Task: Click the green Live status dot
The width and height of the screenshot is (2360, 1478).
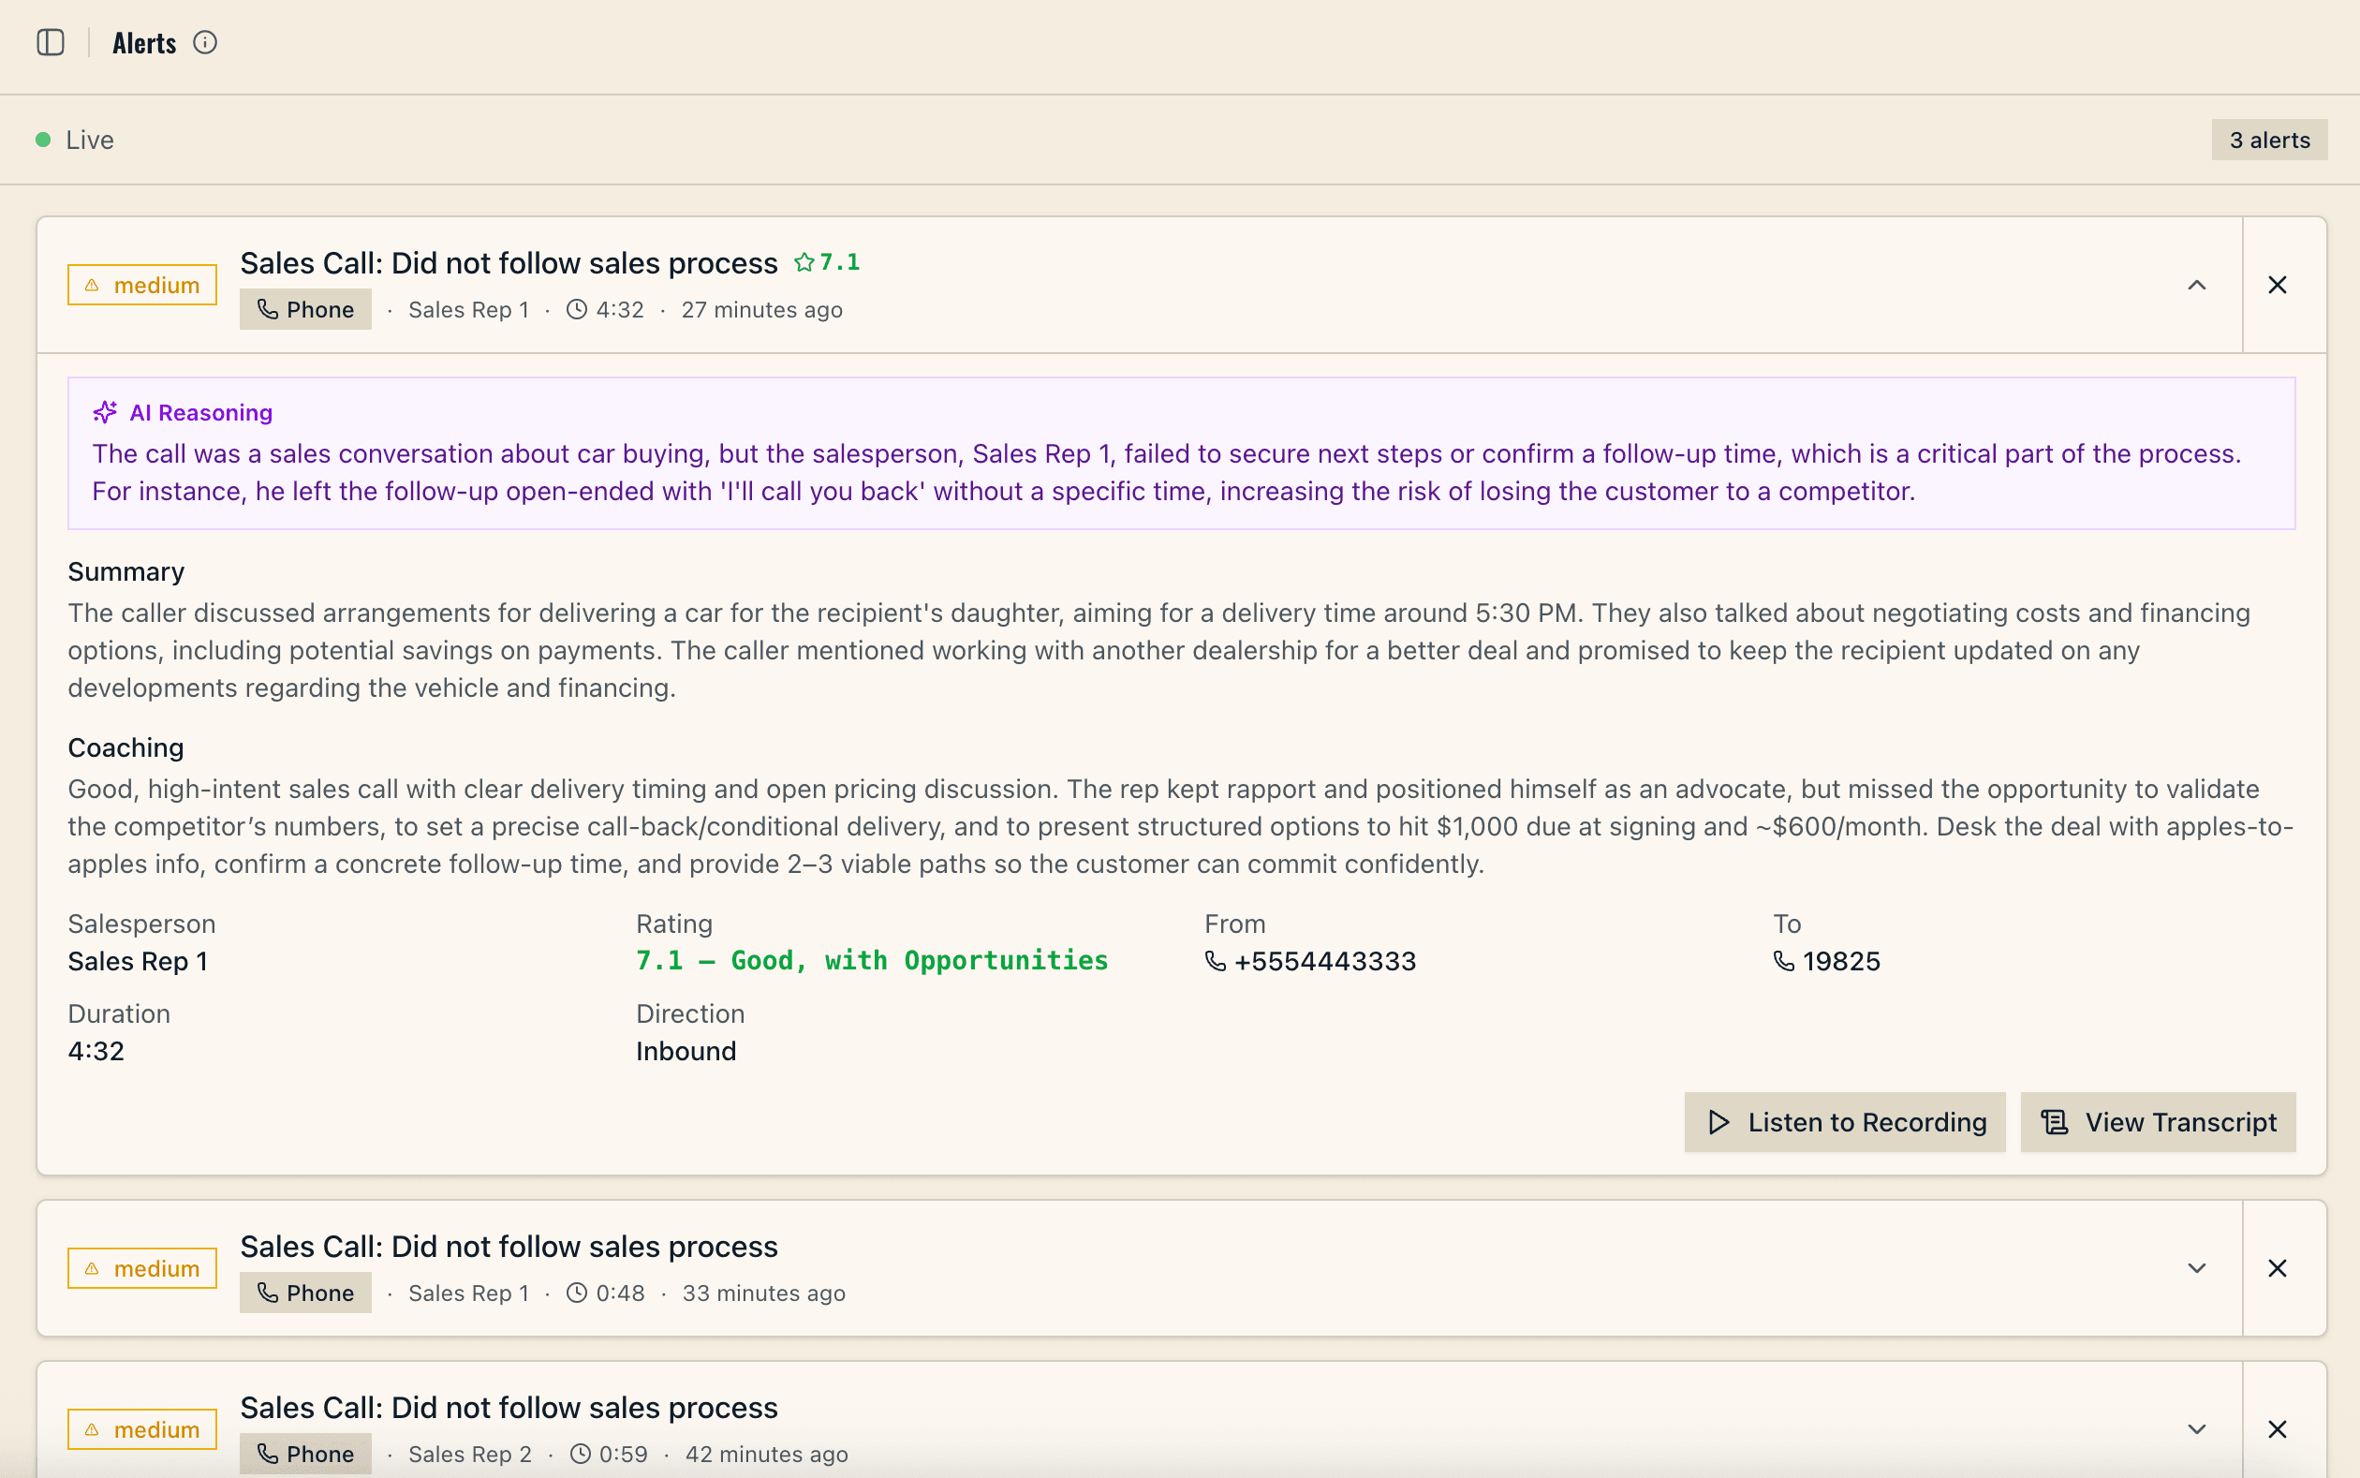Action: click(42, 140)
